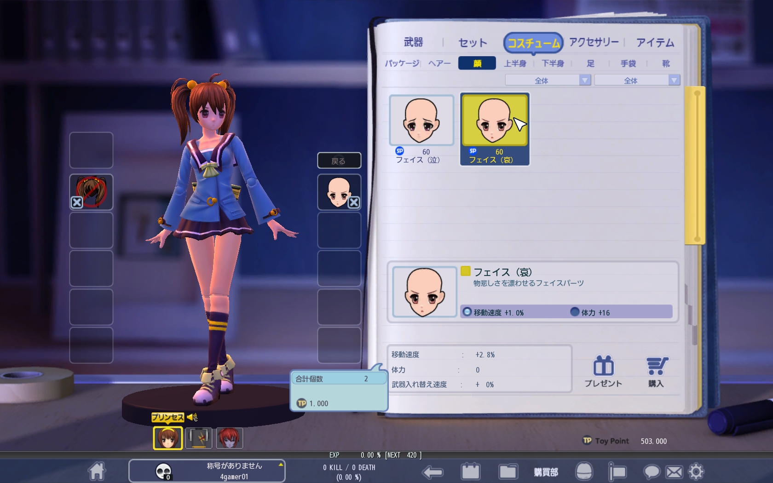Expand the title selector showing 称号がありません

click(x=281, y=465)
